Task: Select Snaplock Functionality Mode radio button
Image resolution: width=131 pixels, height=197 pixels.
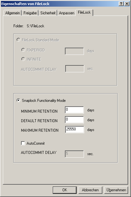Action: pyautogui.click(x=18, y=100)
